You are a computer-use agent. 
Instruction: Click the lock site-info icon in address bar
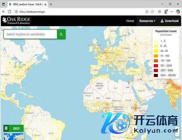point(16,12)
